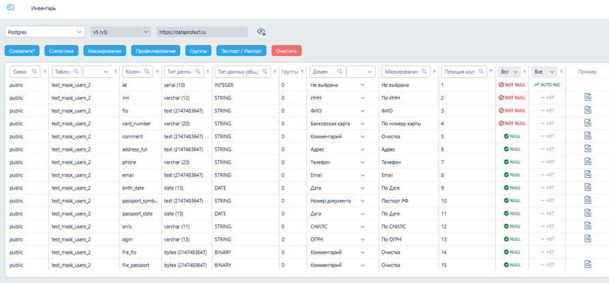Viewport: 609px width, 283px height.
Task: Open example preview icon for email row
Action: [586, 175]
